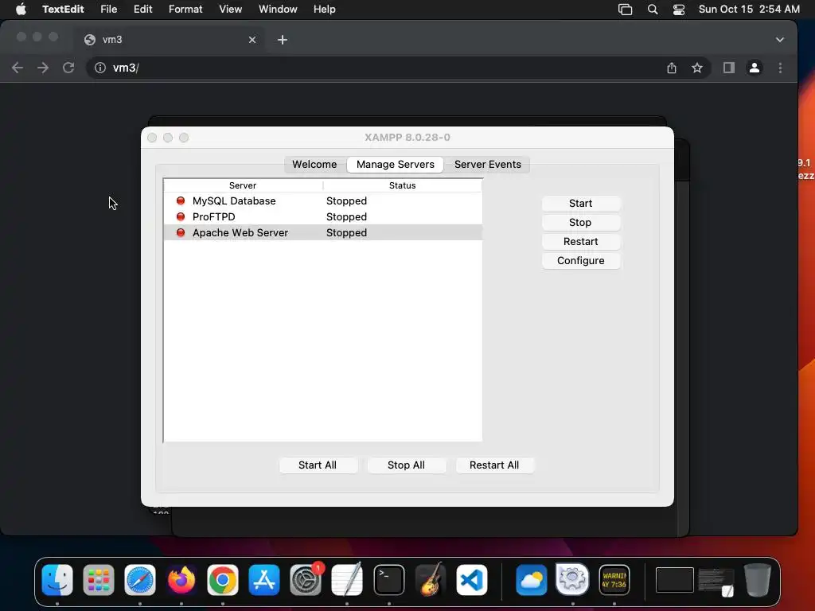Switch to the Welcome tab in XAMPP

(314, 164)
